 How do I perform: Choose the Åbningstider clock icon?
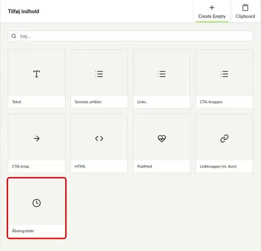[36, 203]
